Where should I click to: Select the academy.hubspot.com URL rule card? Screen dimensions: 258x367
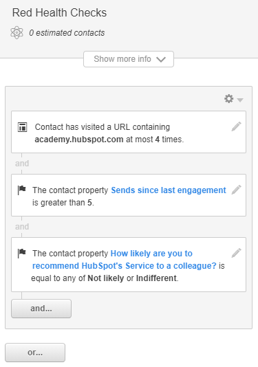(x=129, y=132)
